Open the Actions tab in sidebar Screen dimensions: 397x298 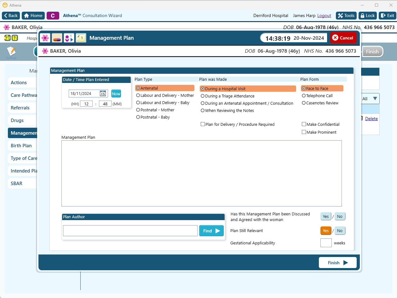click(23, 83)
